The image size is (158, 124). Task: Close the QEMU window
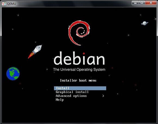[151, 3]
